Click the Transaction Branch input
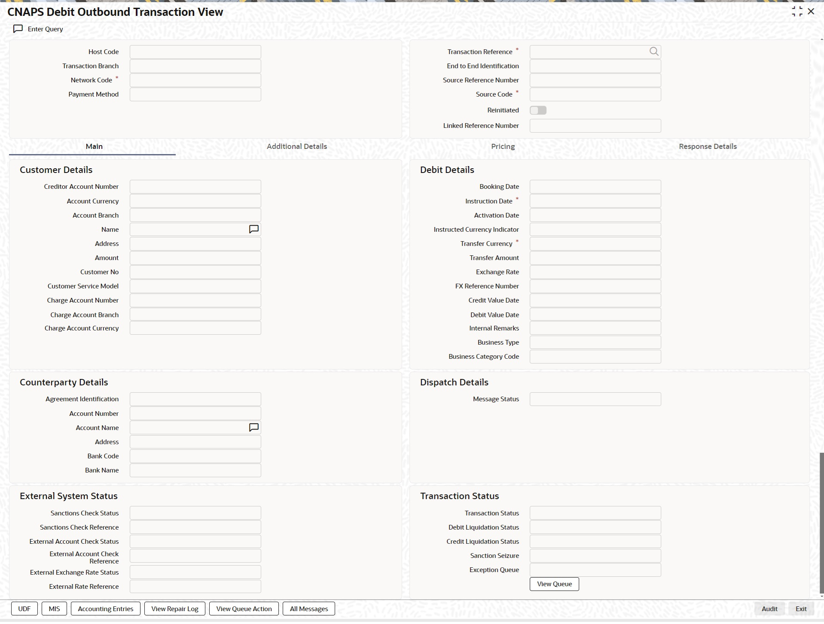The height and width of the screenshot is (624, 824). point(195,66)
